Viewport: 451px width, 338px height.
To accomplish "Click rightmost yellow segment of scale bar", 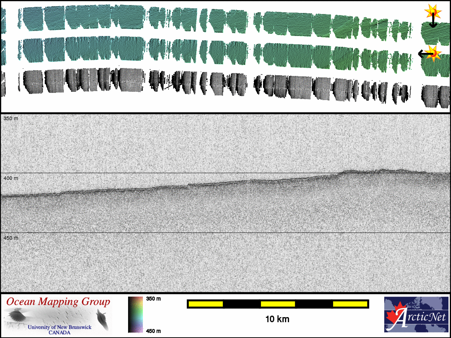I will click(x=350, y=304).
